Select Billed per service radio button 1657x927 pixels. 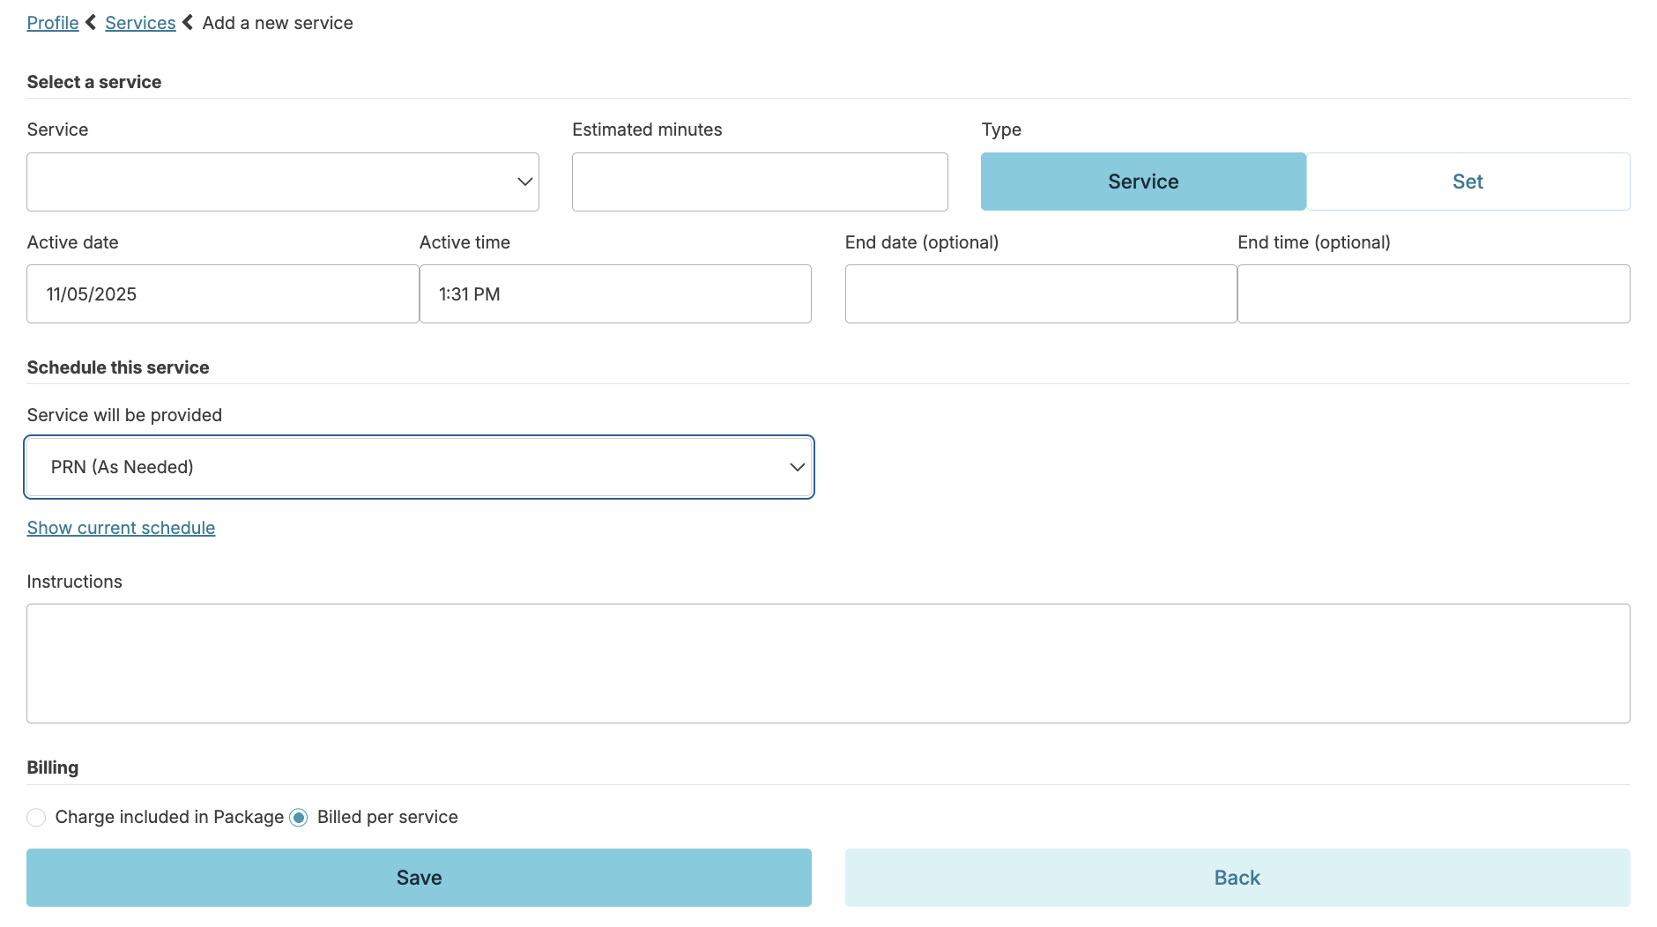tap(299, 818)
